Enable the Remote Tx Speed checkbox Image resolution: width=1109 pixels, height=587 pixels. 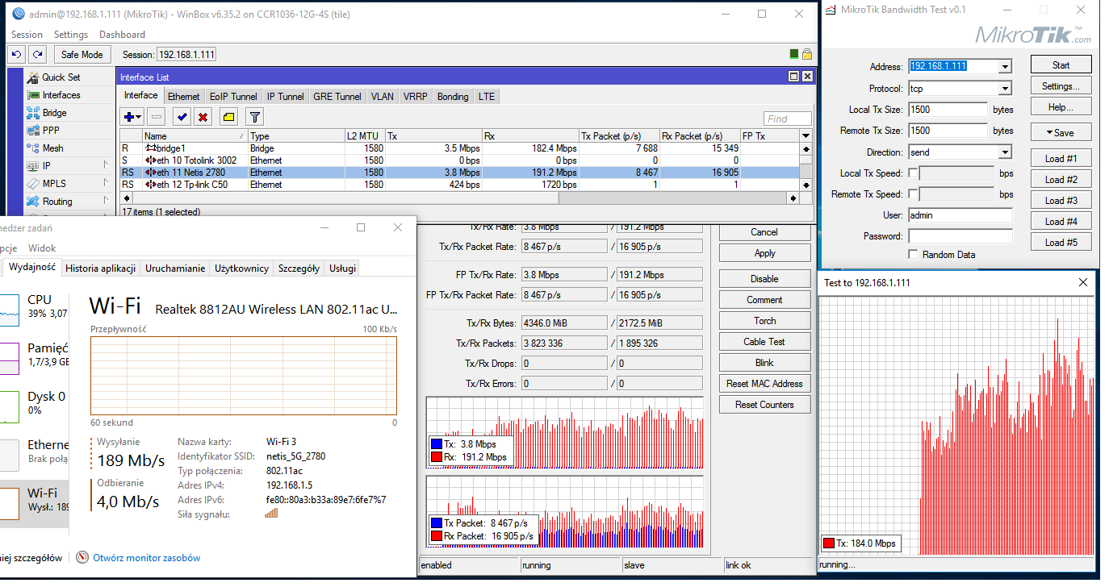(x=913, y=194)
